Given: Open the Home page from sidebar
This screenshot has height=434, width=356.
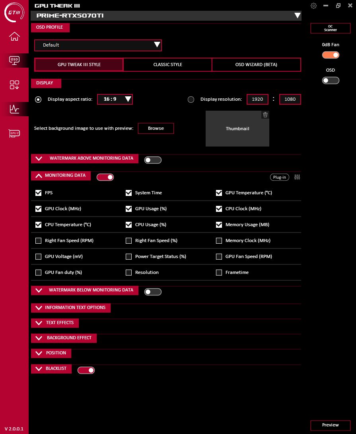Looking at the screenshot, I should (14, 36).
